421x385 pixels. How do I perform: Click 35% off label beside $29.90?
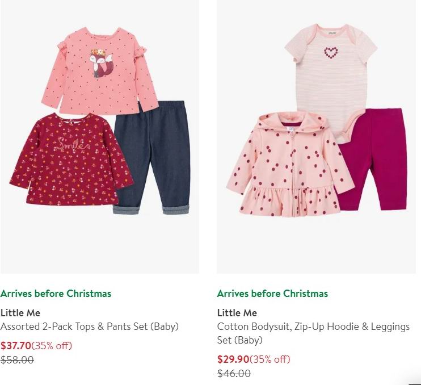pyautogui.click(x=270, y=359)
